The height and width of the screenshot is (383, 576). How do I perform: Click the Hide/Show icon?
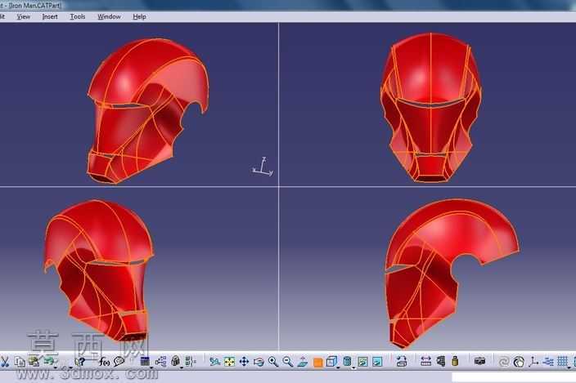coord(362,362)
